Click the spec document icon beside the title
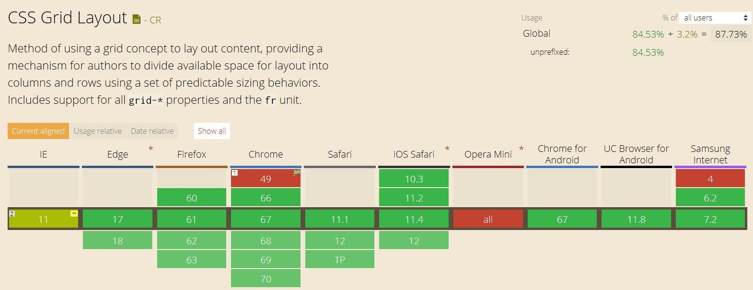This screenshot has width=753, height=290. click(x=136, y=20)
